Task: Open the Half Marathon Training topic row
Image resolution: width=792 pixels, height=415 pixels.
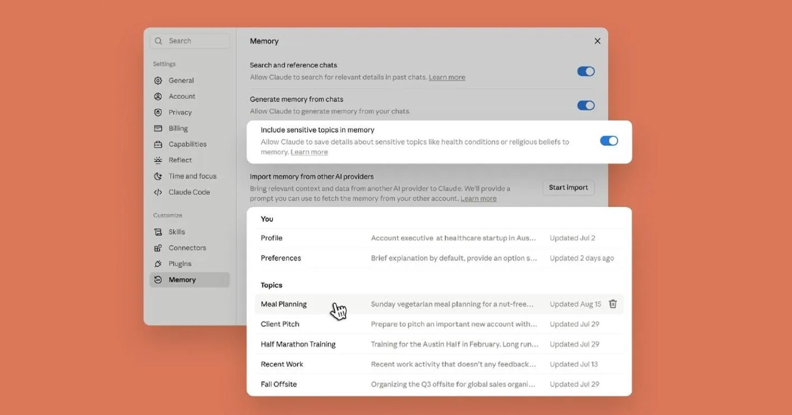Action: click(x=439, y=344)
